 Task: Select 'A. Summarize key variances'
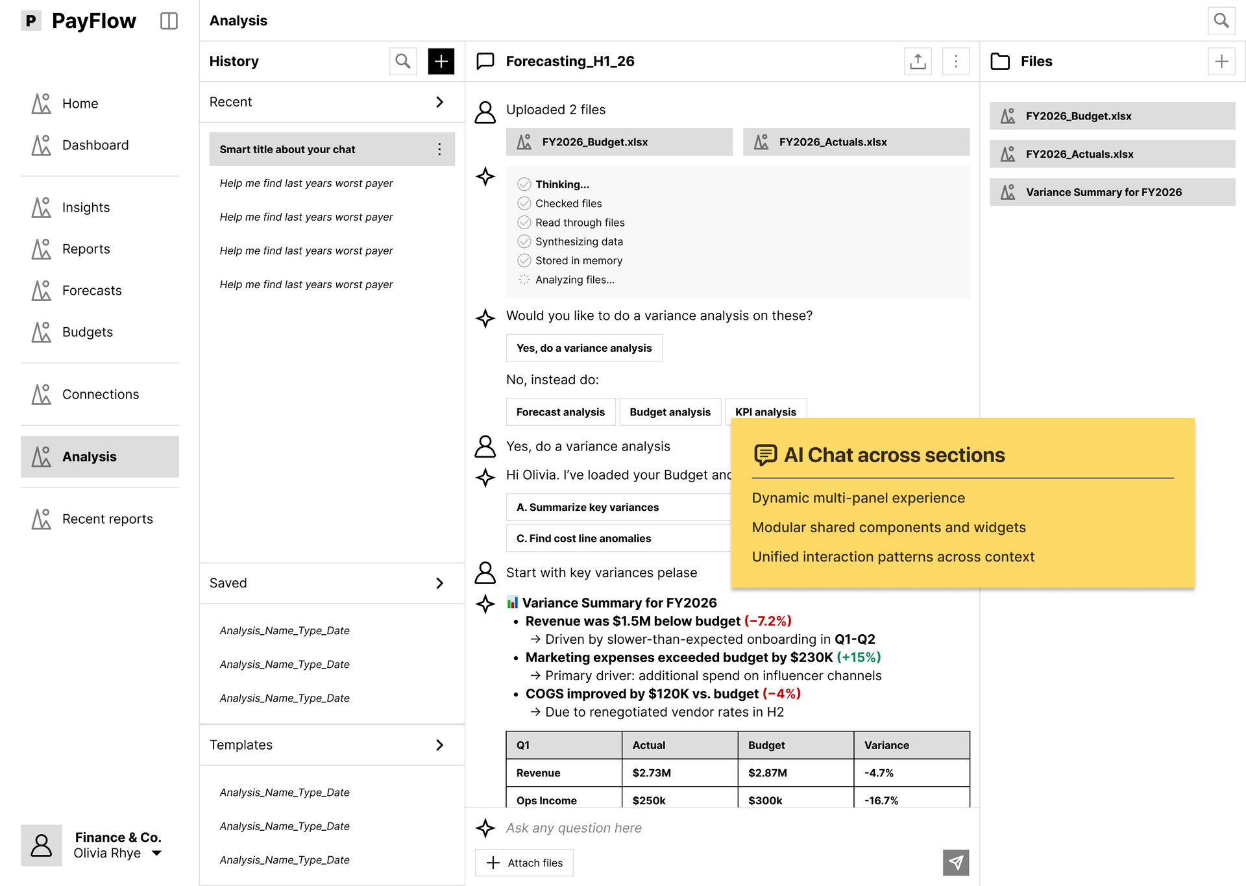pyautogui.click(x=618, y=507)
